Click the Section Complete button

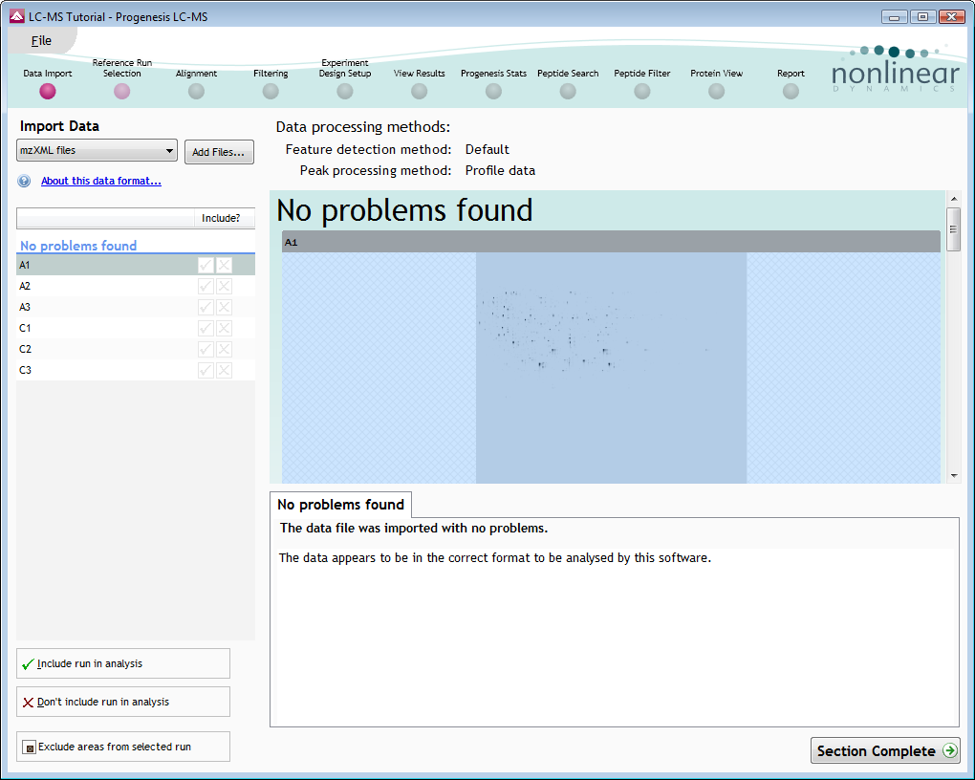(885, 750)
